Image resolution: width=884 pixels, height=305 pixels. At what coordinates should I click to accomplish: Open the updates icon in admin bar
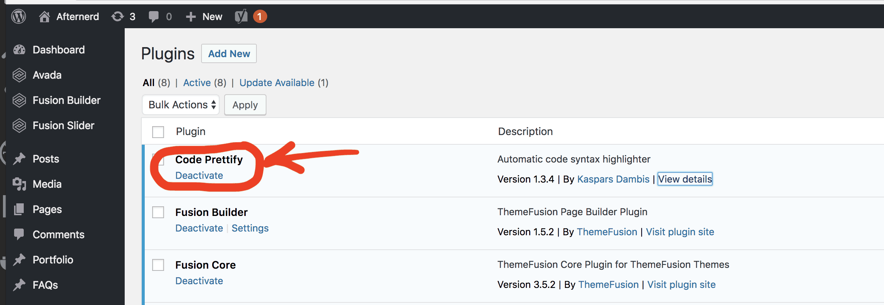pyautogui.click(x=118, y=17)
